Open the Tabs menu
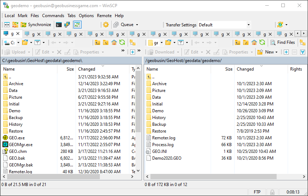This screenshot has width=308, height=196. tap(72, 16)
